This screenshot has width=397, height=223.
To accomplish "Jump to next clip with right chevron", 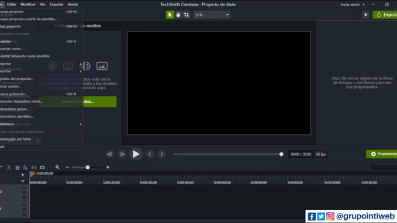I will 162,154.
